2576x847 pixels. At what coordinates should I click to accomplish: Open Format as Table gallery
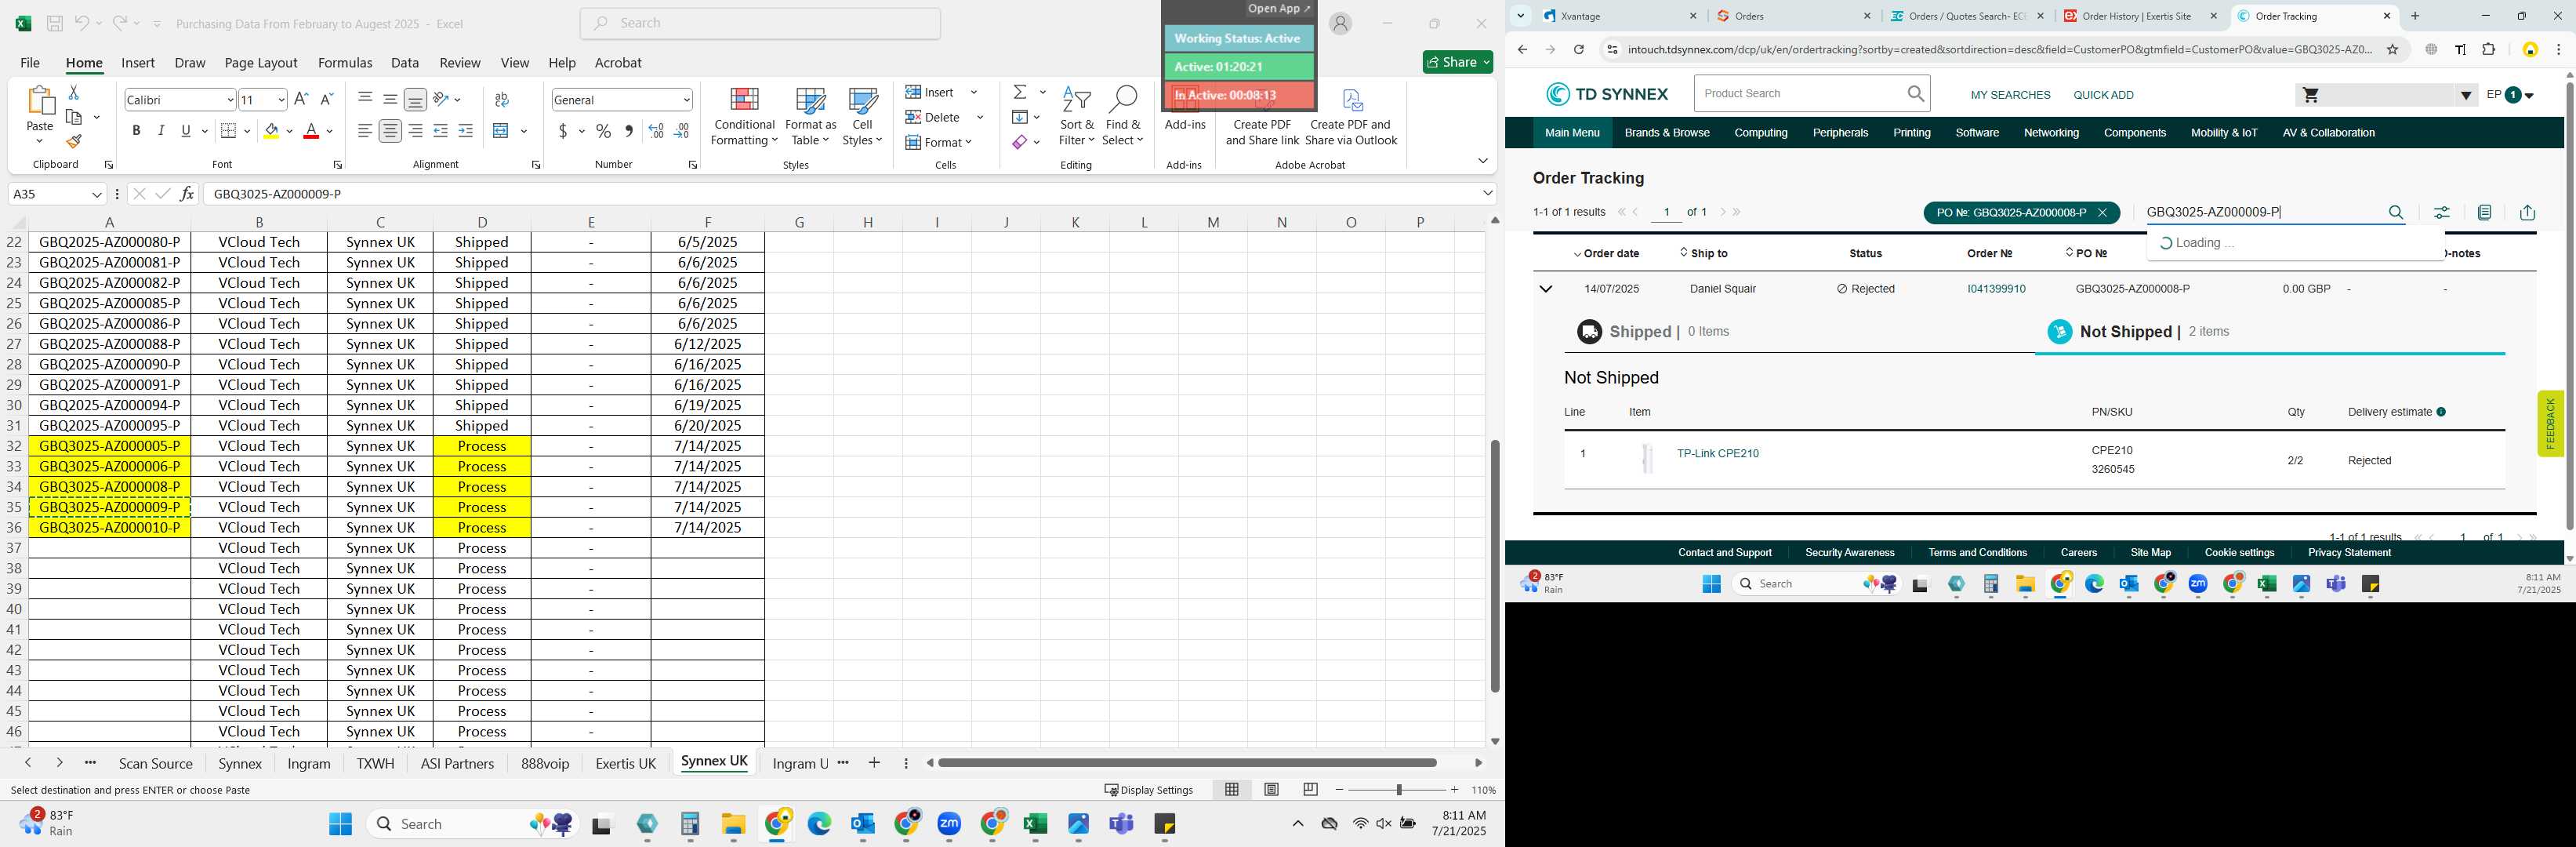tap(810, 116)
